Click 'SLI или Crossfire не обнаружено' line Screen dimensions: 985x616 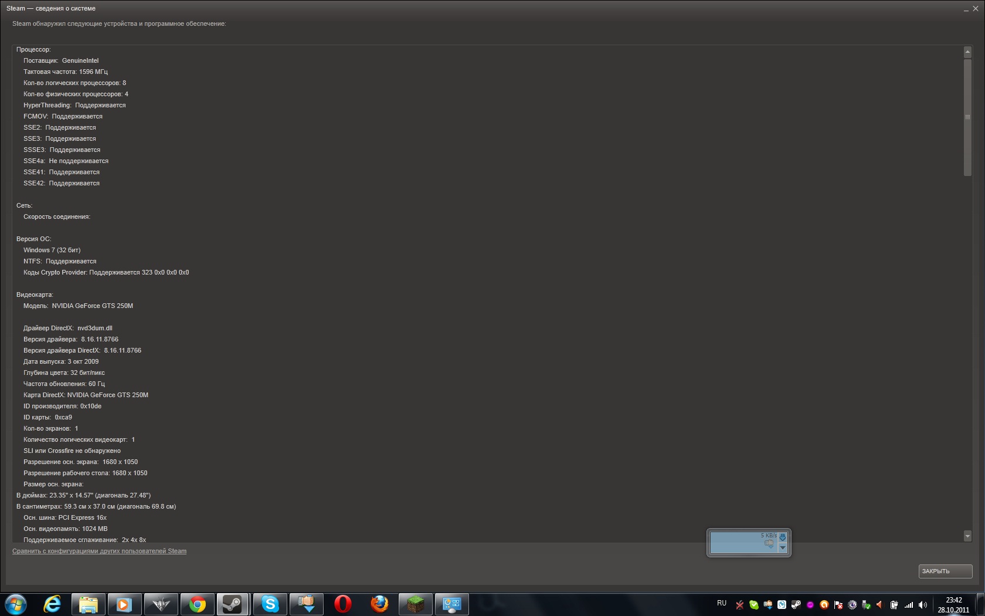(72, 451)
